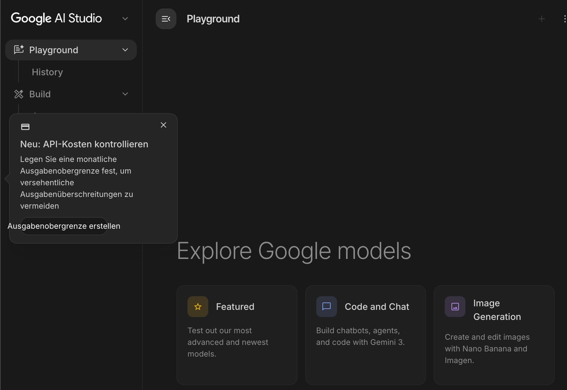Click the hamburger icon next to Playground title
Screen dimensions: 567x390
(165, 19)
